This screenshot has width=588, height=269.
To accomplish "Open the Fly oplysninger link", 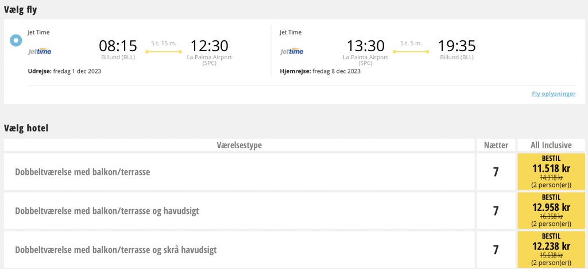I will click(x=554, y=94).
